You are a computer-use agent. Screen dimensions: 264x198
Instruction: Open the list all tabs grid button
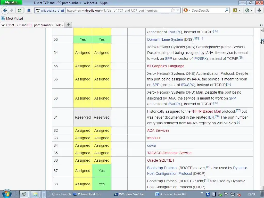coord(261,25)
